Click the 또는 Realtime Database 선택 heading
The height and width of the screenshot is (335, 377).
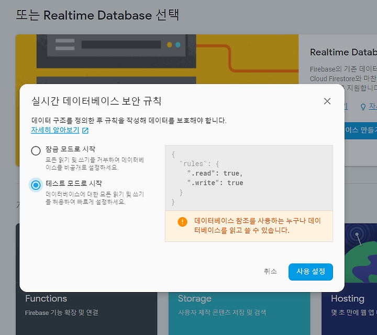97,15
